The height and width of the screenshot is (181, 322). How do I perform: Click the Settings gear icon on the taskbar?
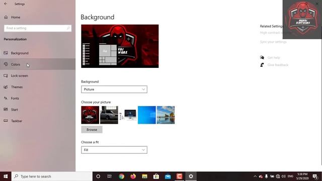tap(191, 176)
